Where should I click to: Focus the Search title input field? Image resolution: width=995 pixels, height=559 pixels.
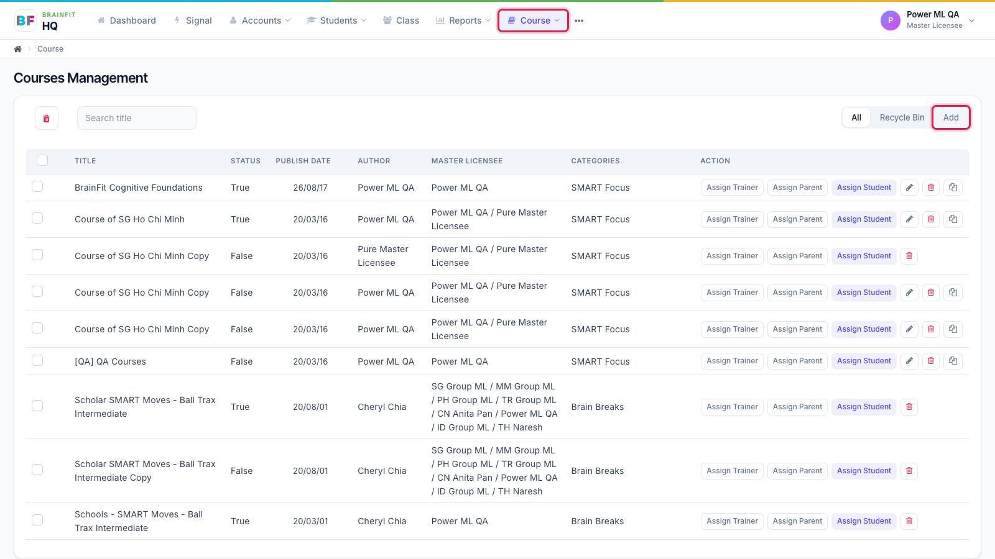click(137, 118)
